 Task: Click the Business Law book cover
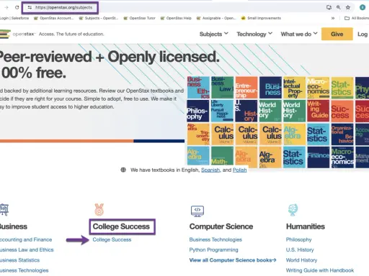tap(222, 88)
